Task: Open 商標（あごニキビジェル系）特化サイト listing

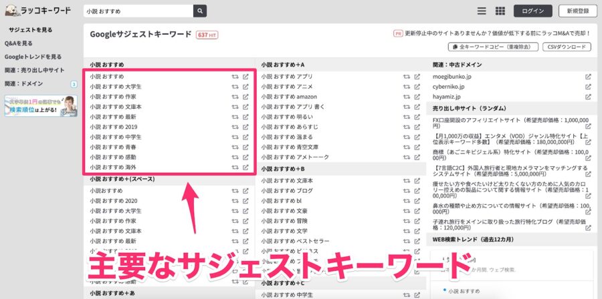Action: (x=510, y=154)
